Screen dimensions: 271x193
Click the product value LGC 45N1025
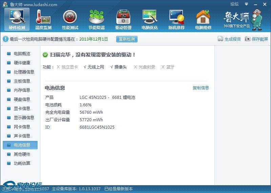[x=107, y=98]
